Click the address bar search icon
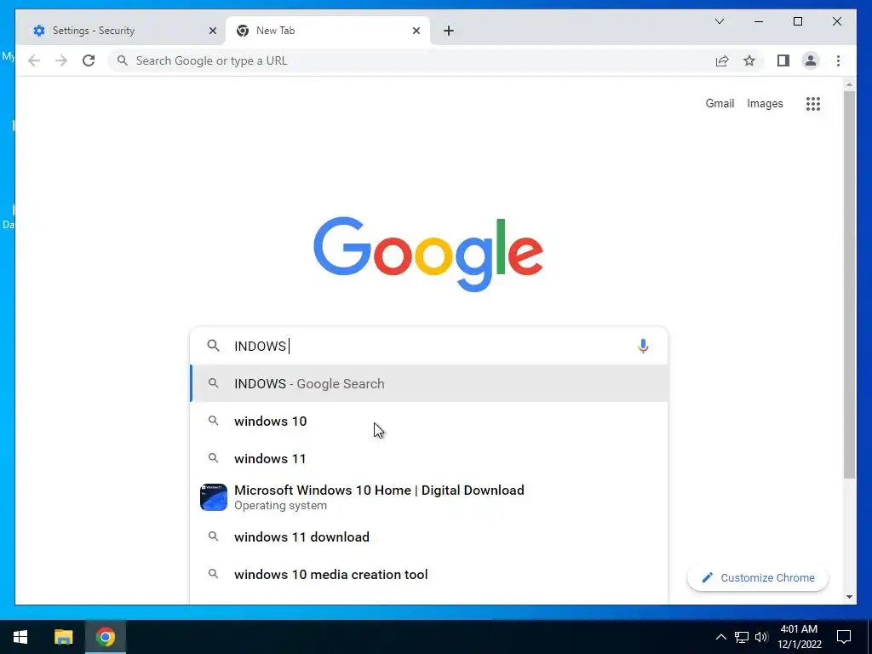 (x=123, y=60)
